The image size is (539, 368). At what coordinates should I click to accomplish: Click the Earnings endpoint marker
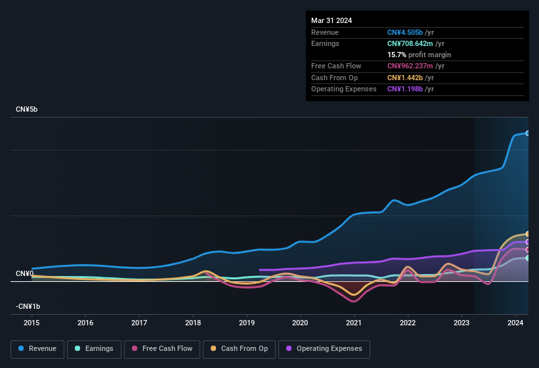(x=528, y=258)
